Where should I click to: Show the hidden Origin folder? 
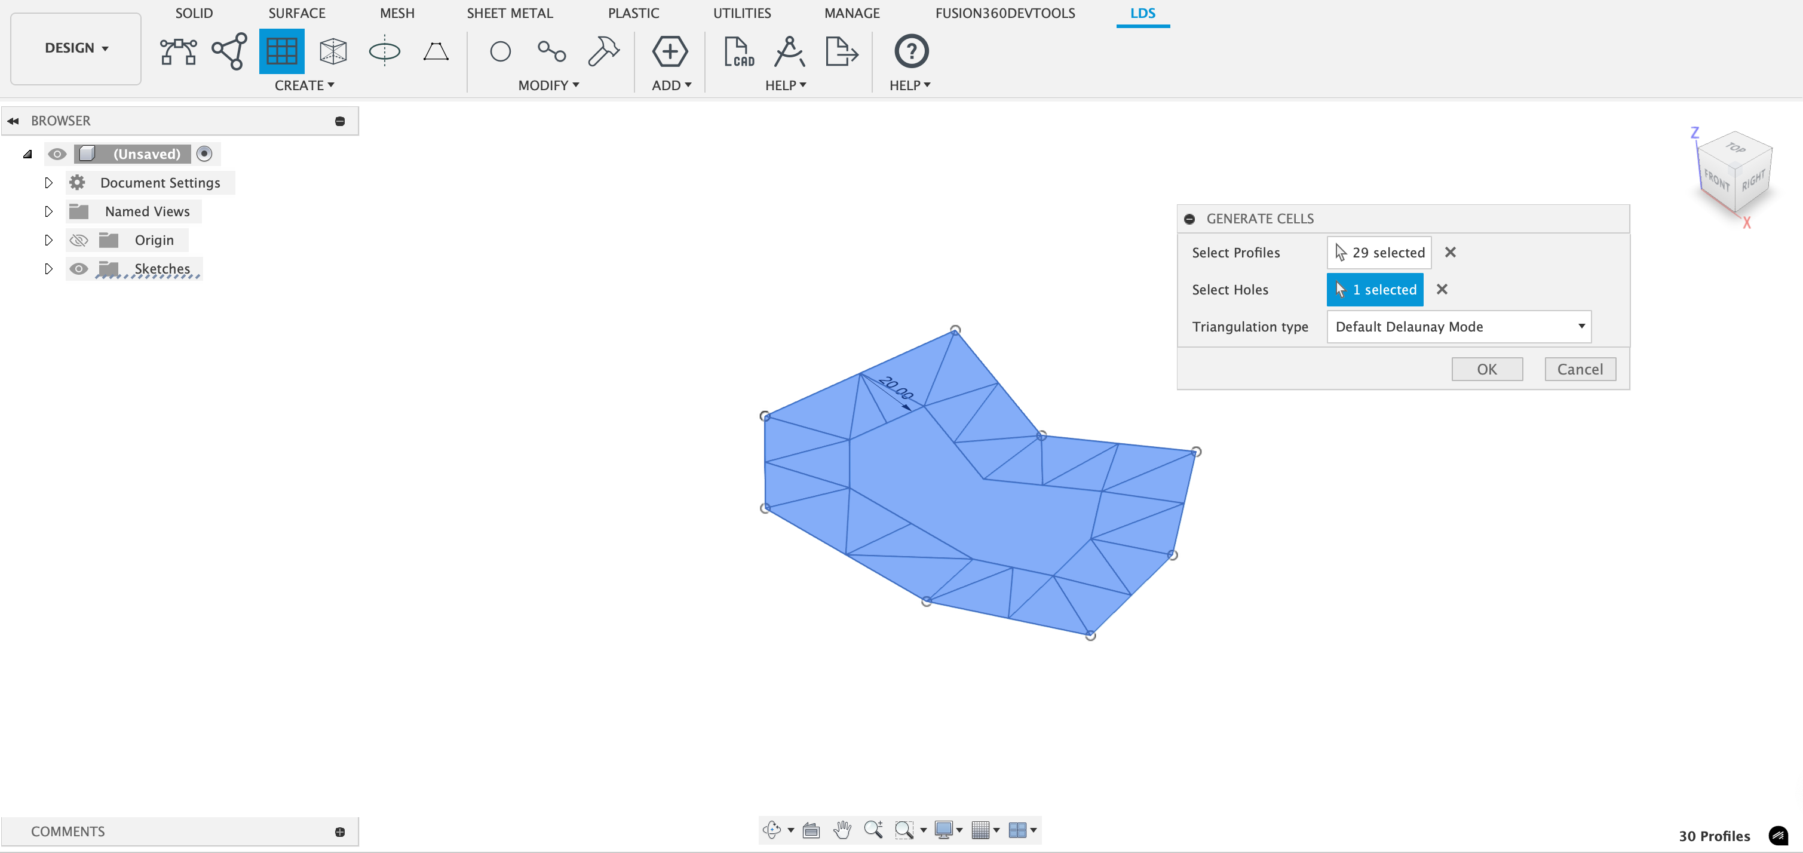[x=79, y=240]
